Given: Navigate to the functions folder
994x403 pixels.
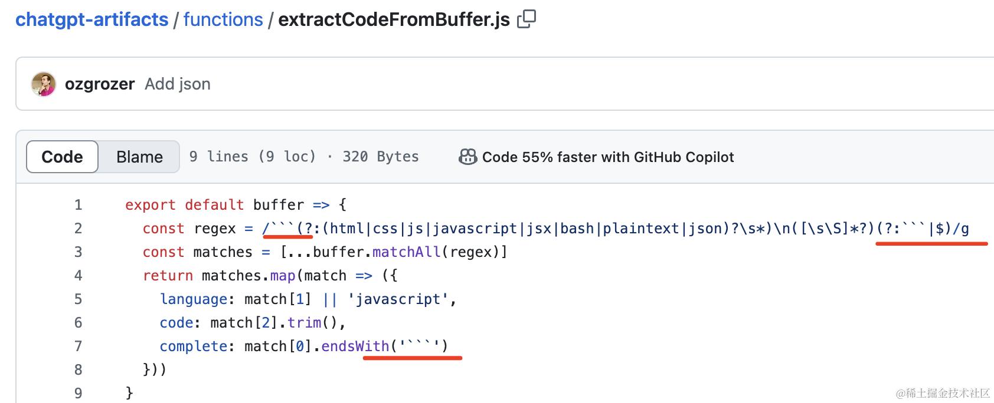Looking at the screenshot, I should click(x=223, y=19).
